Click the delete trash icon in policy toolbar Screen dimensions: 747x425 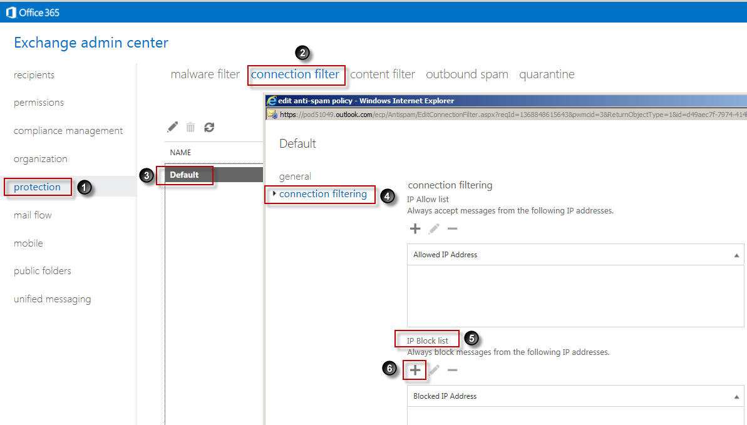coord(190,127)
